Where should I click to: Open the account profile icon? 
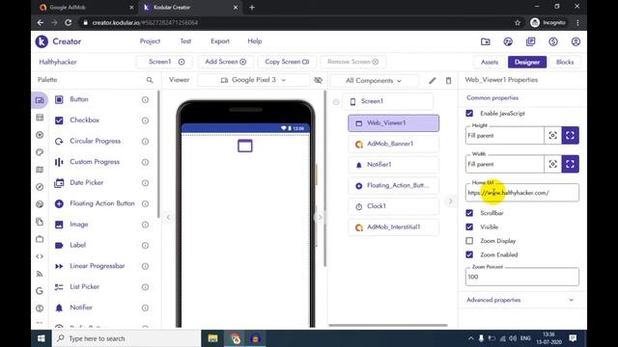click(576, 41)
